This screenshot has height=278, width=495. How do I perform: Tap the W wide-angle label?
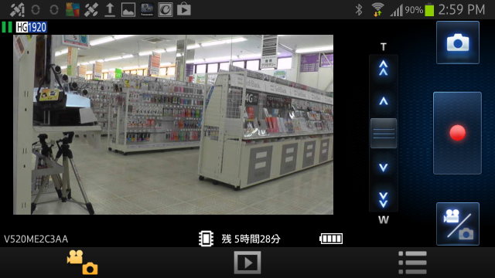point(384,219)
